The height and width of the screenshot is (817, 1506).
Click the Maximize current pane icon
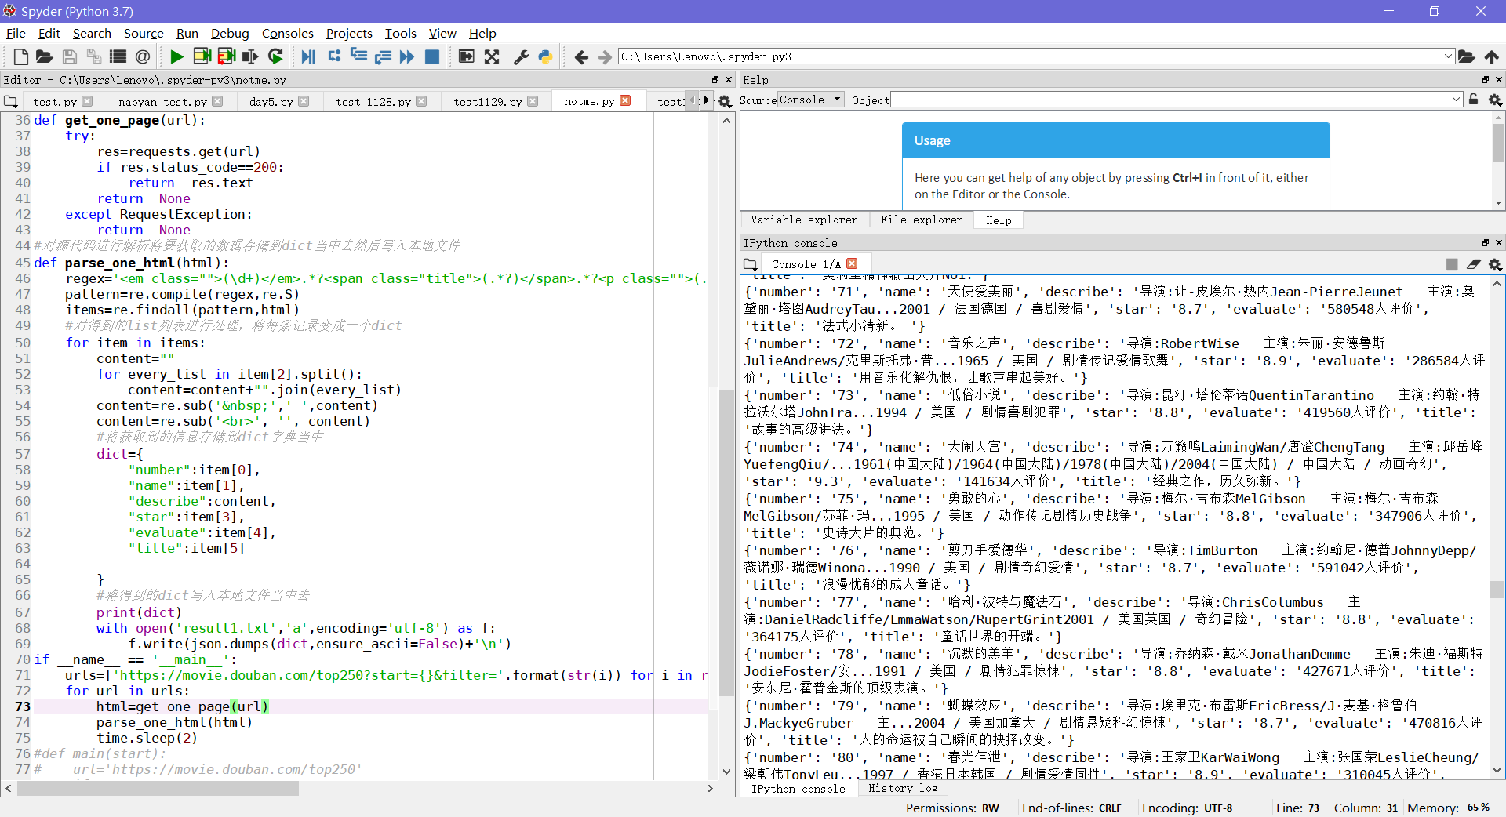click(x=466, y=56)
